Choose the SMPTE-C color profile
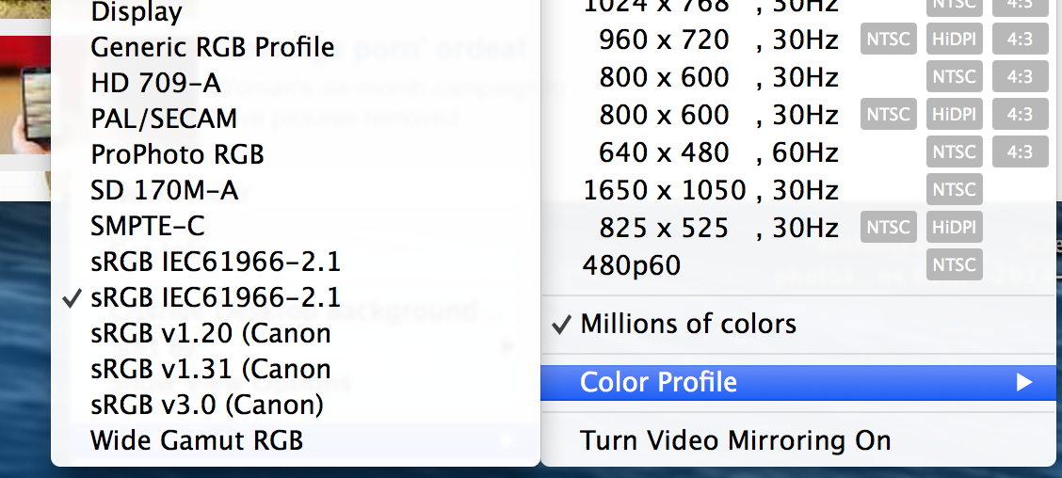The image size is (1062, 478). click(x=147, y=226)
